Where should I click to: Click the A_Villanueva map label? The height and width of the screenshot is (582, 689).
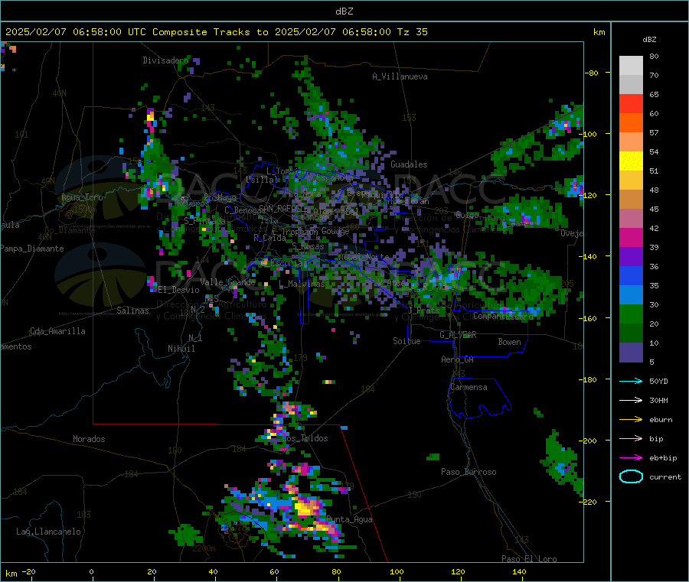(400, 76)
